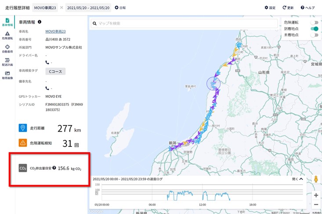Click the 車両情報 info icon
The height and width of the screenshot is (214, 322).
coord(40,22)
